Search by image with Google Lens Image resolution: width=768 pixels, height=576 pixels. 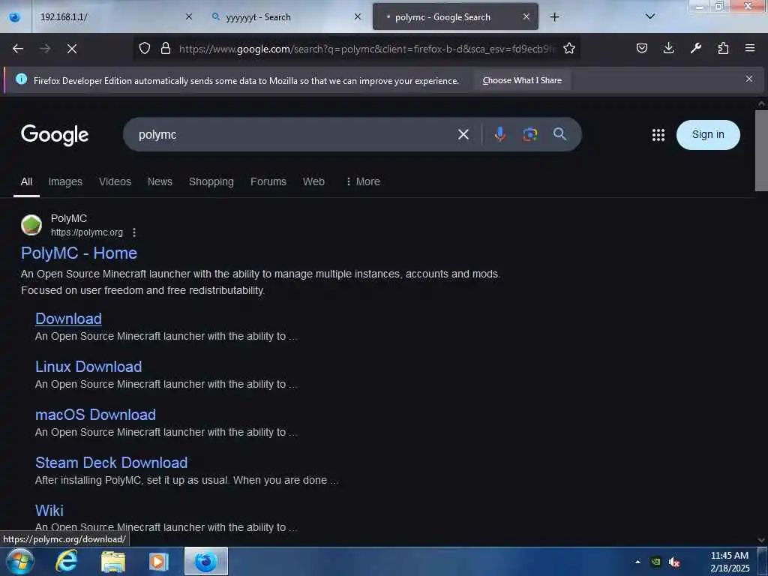tap(530, 134)
